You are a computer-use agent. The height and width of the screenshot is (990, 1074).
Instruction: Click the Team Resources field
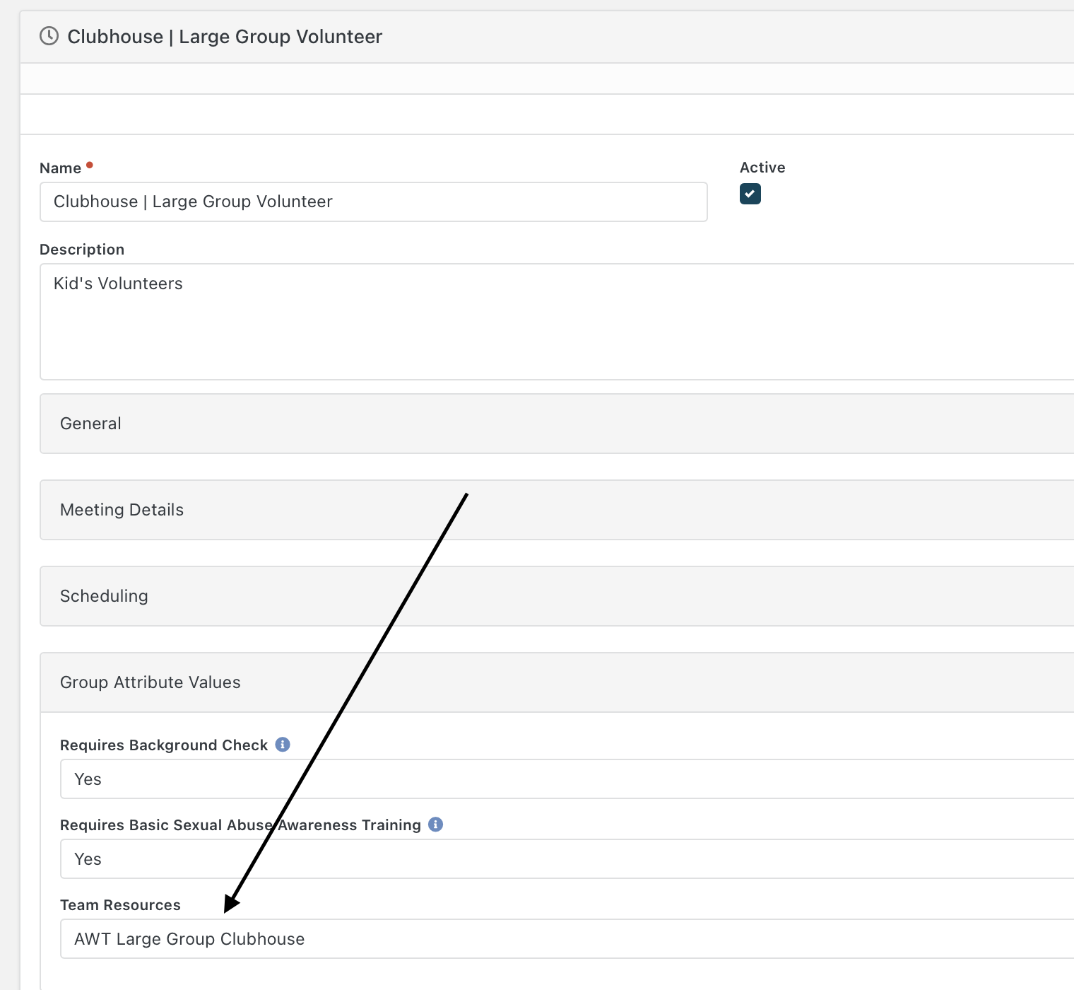click(x=567, y=939)
